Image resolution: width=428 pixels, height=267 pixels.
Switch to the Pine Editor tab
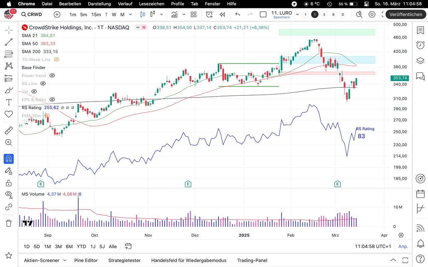pos(86,260)
